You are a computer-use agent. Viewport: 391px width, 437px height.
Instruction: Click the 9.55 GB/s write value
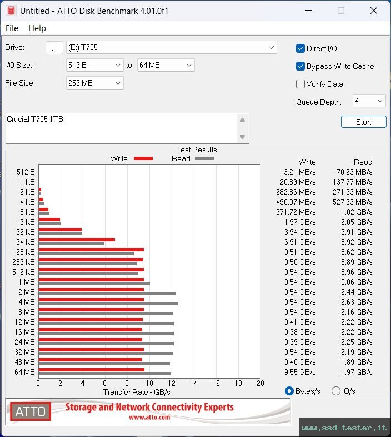click(300, 372)
